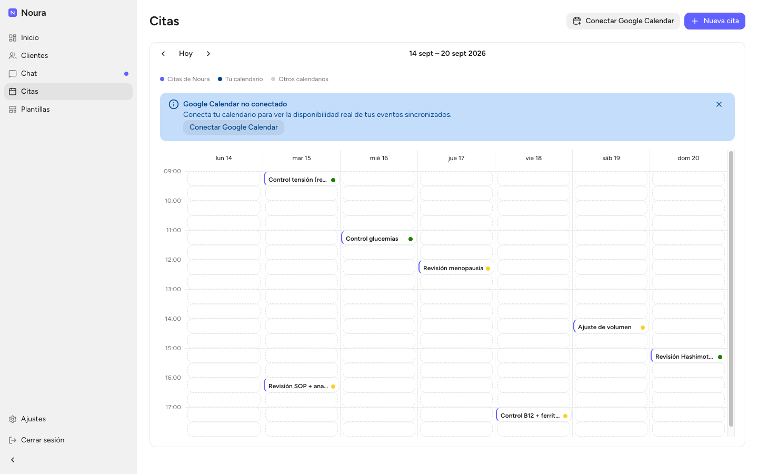Click the sáb 19 day header
758x474 pixels.
611,158
